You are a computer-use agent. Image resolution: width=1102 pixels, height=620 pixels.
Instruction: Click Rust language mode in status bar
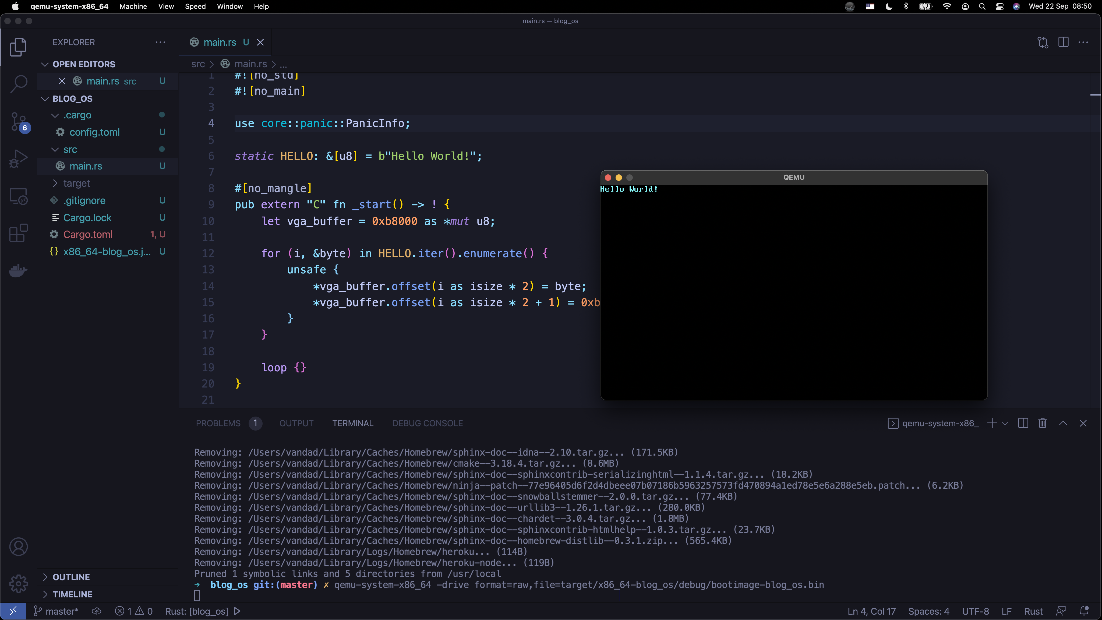[1033, 611]
